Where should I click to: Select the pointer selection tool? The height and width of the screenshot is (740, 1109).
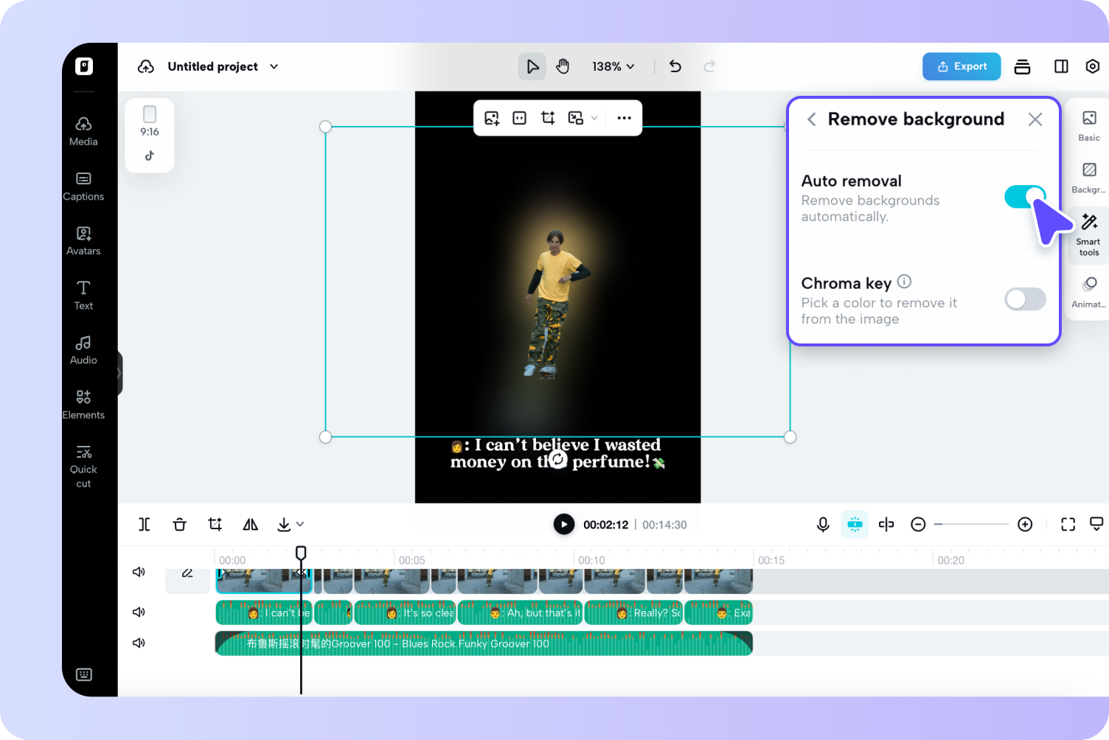pos(532,66)
